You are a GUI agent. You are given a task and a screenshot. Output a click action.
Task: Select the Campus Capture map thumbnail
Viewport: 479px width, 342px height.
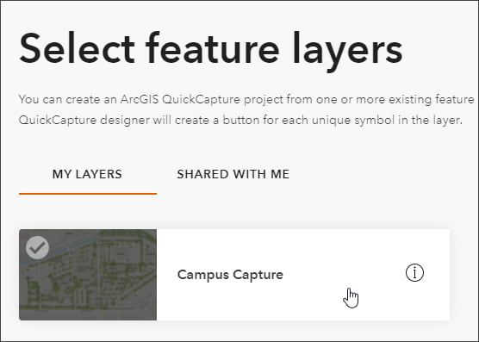[x=88, y=275]
